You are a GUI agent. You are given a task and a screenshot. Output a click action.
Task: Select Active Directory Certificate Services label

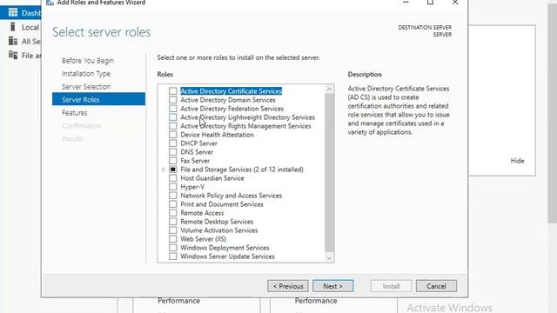pyautogui.click(x=231, y=91)
